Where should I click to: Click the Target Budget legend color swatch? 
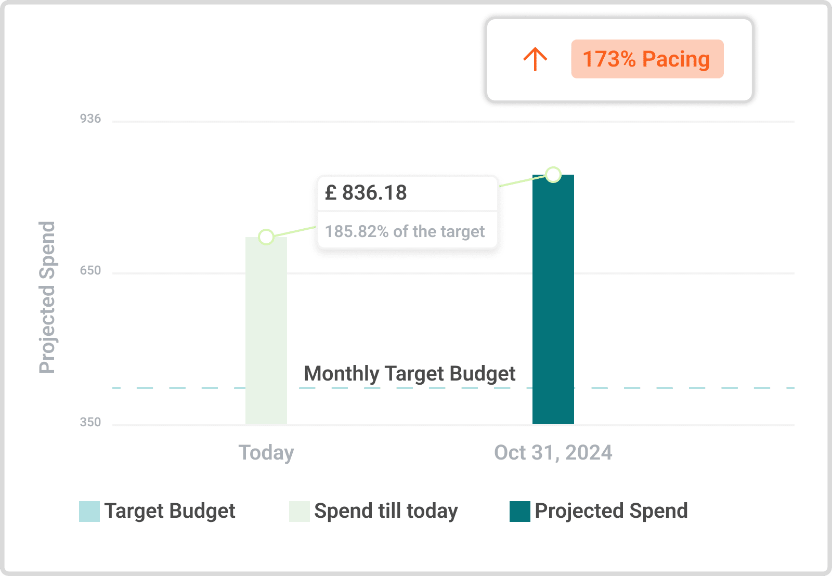(89, 511)
